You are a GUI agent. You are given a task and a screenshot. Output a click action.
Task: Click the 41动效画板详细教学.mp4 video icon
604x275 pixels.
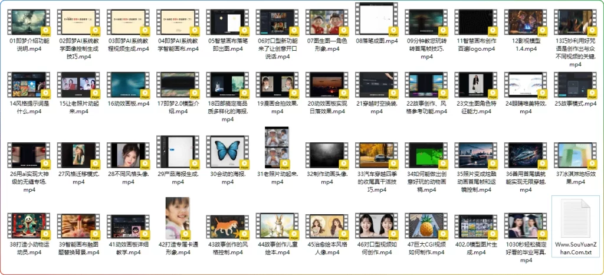tap(128, 226)
